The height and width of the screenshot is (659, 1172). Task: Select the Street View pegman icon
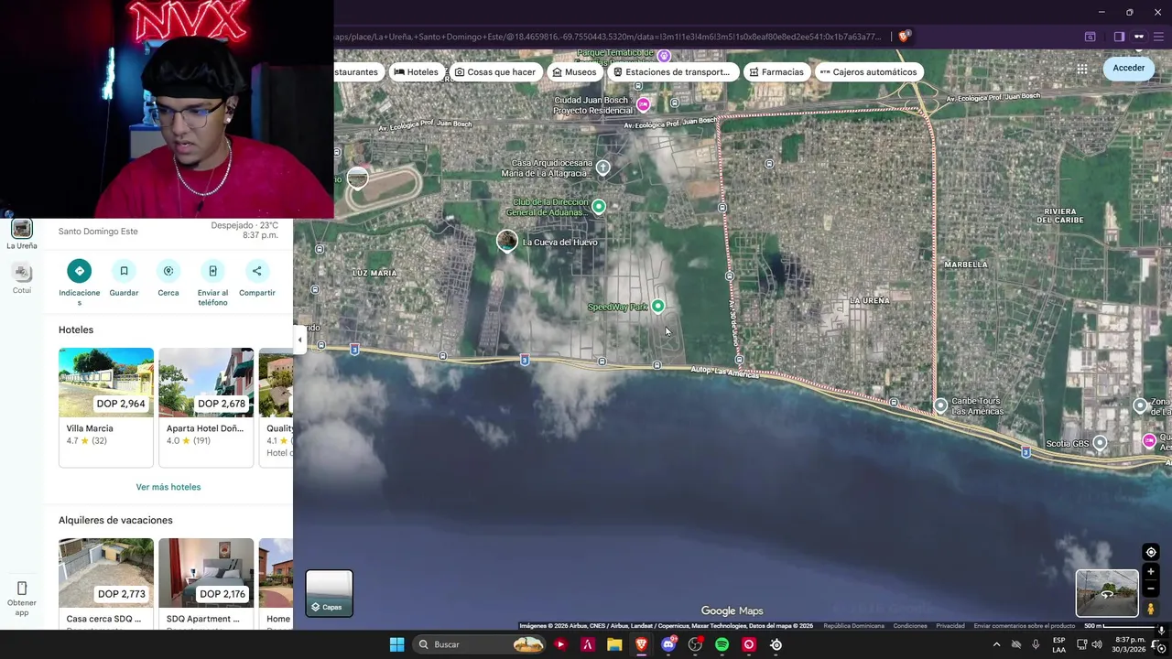pos(1151,609)
